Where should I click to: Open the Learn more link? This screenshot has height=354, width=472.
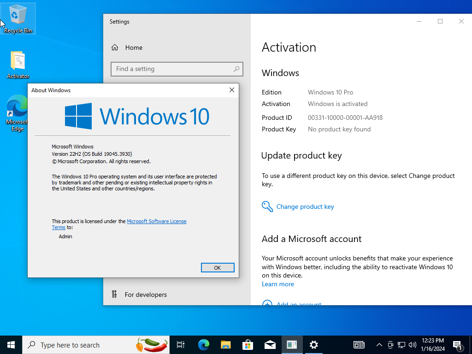(278, 284)
